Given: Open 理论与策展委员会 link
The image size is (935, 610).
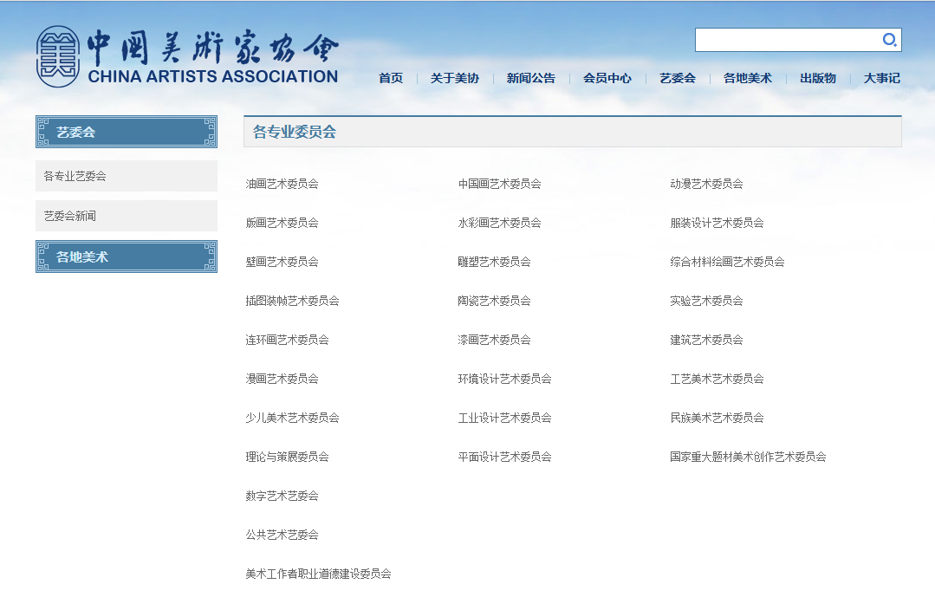Looking at the screenshot, I should [288, 457].
